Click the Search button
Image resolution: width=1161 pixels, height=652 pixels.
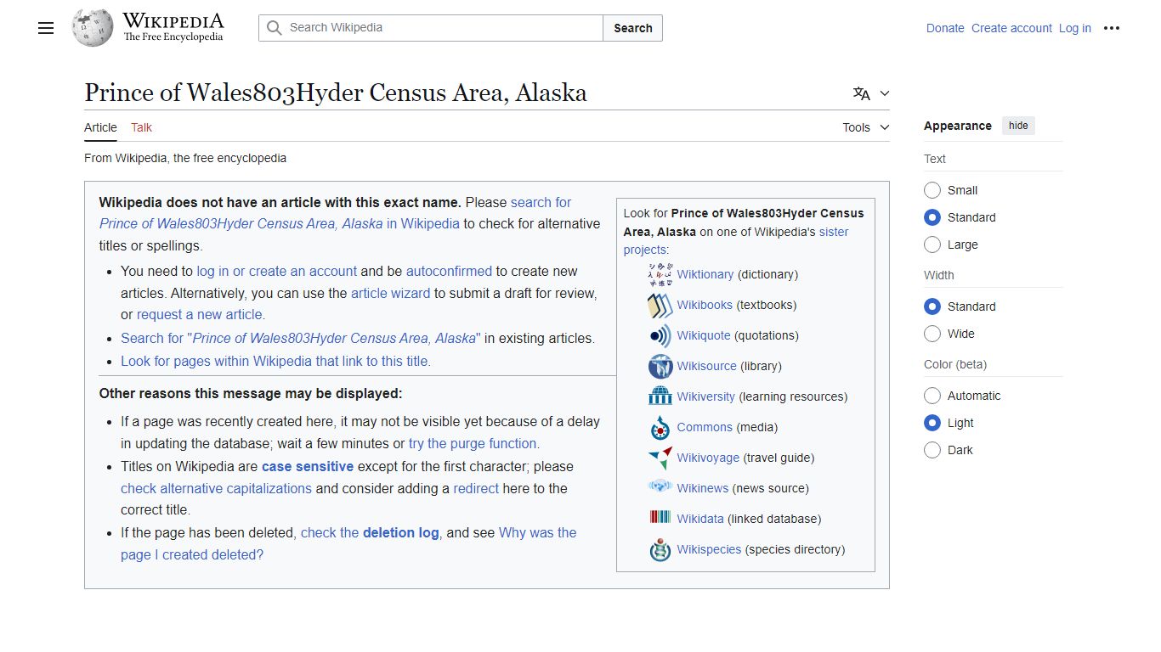click(x=633, y=28)
